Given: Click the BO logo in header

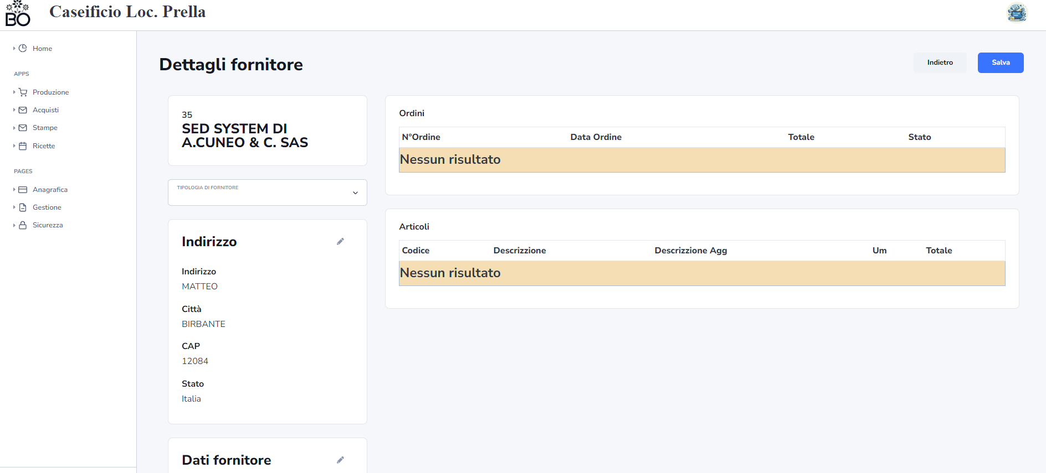Looking at the screenshot, I should pyautogui.click(x=18, y=14).
